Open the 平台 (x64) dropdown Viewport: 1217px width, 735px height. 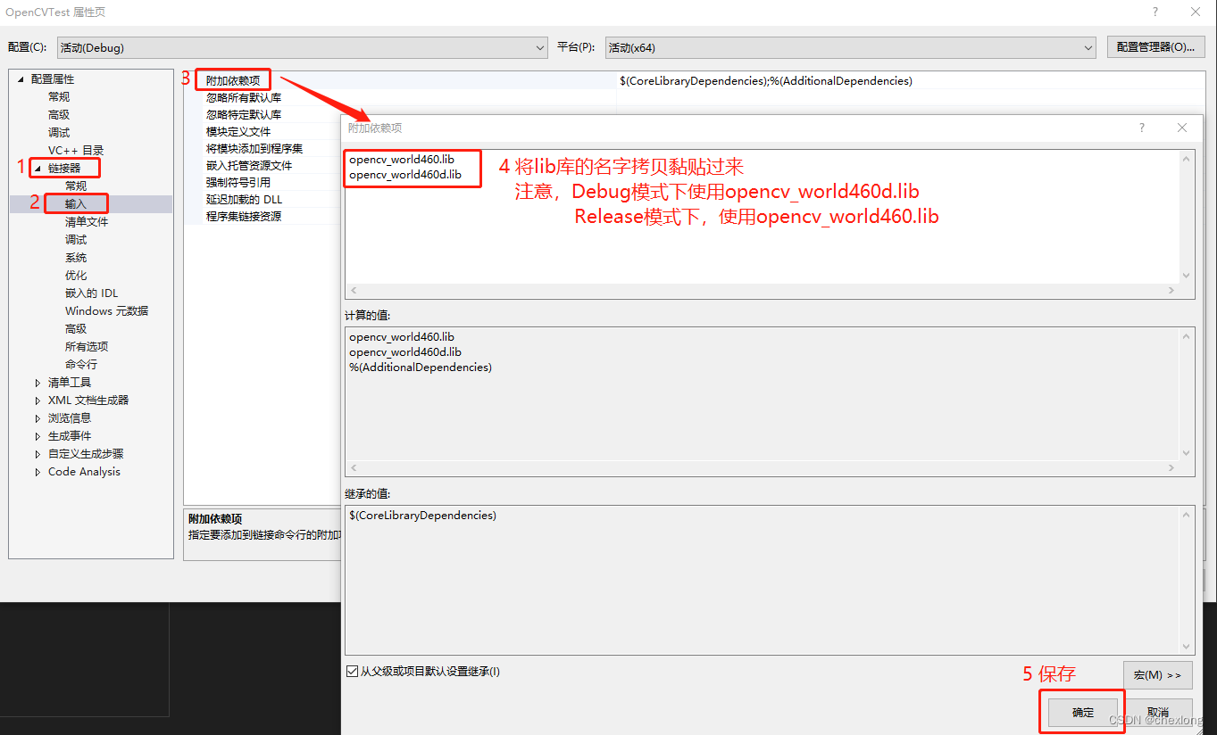(x=850, y=47)
